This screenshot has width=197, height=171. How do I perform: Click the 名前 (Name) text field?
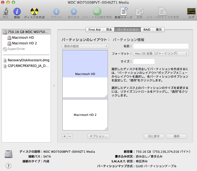[x=161, y=46]
